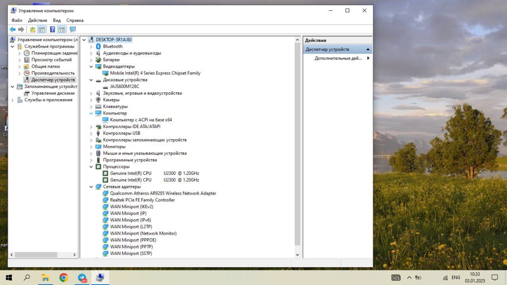Click the device list scrollbar up arrow

tap(297, 40)
